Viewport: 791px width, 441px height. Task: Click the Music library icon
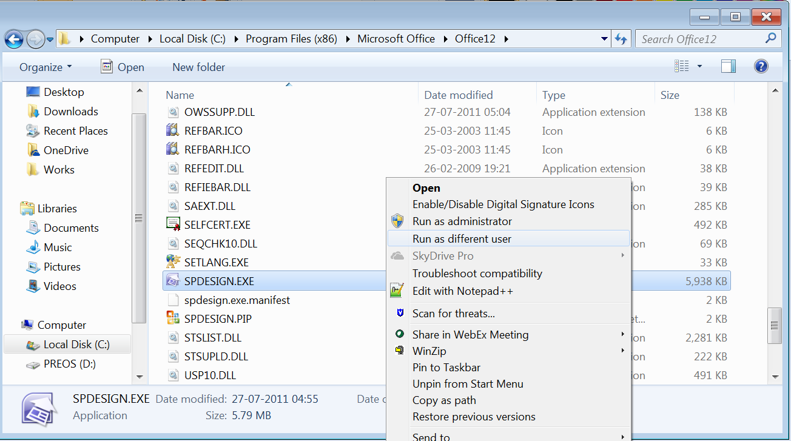(33, 247)
